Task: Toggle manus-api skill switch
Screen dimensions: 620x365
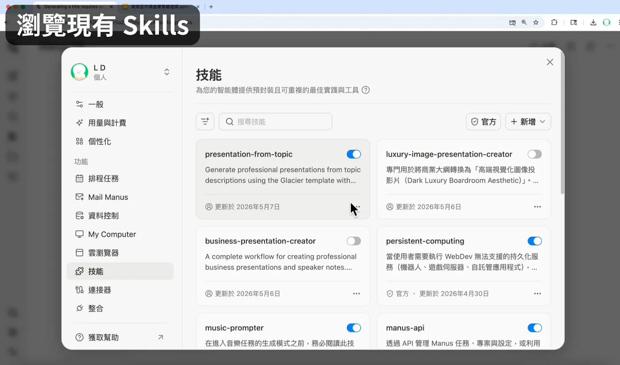Action: point(535,328)
